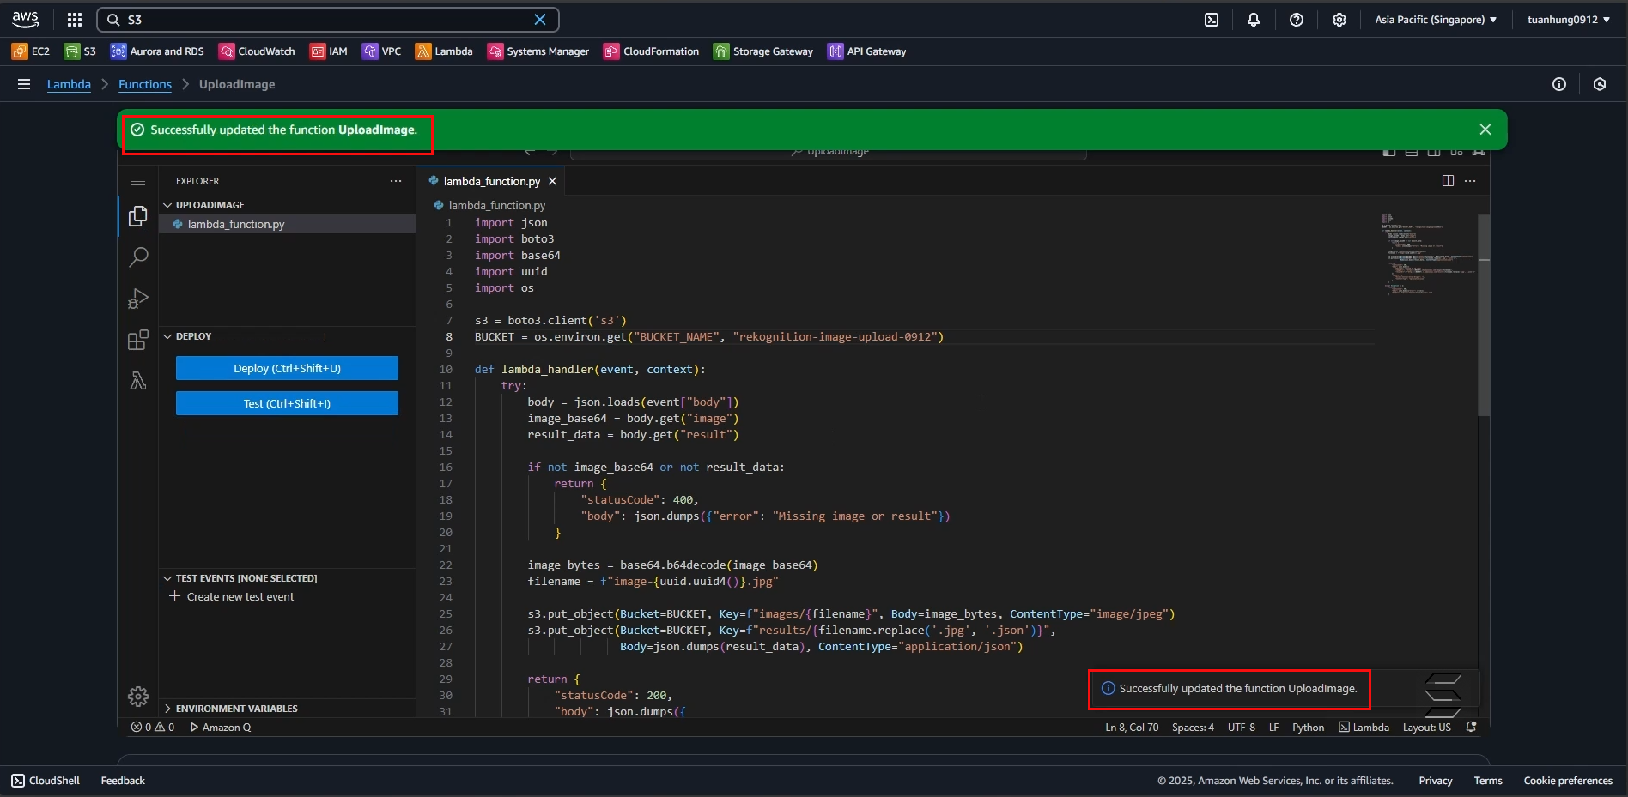Open editor Manage gear icon
Image resolution: width=1628 pixels, height=797 pixels.
click(x=138, y=696)
